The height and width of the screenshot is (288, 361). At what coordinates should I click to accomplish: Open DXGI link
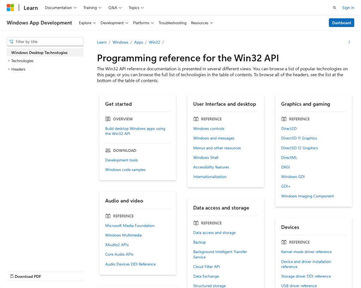coord(286,167)
